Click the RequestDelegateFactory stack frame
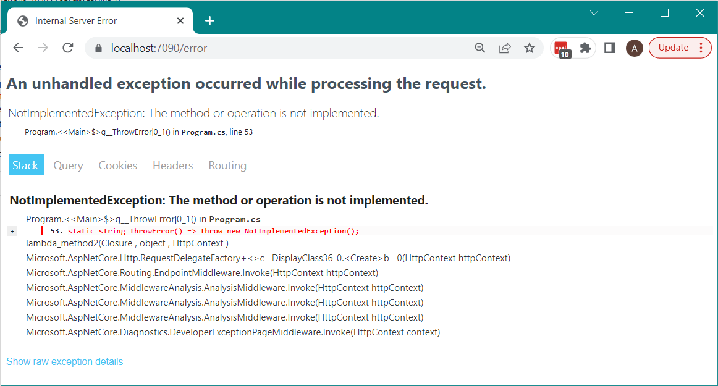This screenshot has width=718, height=386. pyautogui.click(x=268, y=258)
